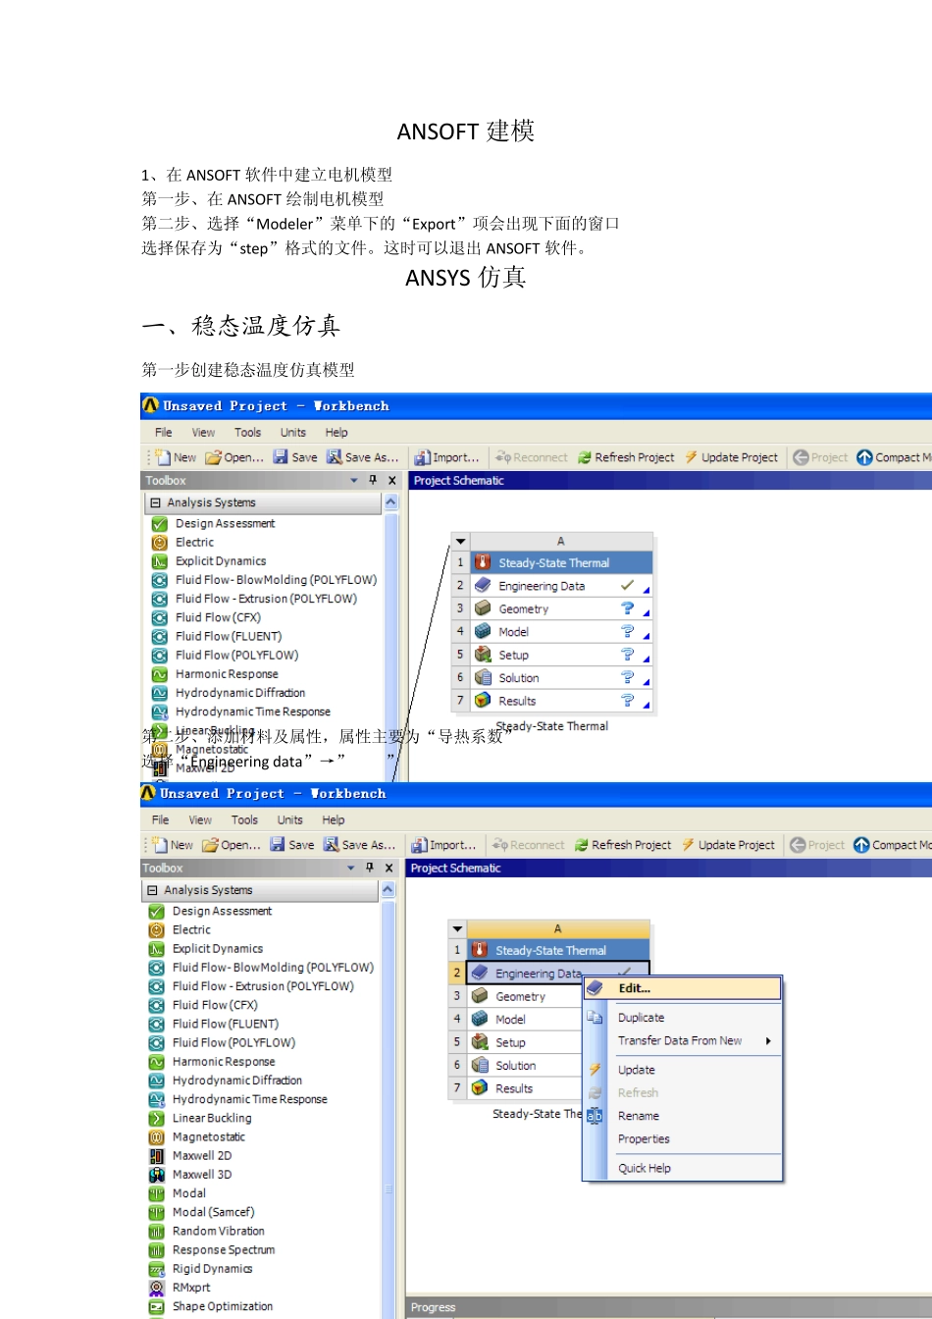Open Help menu in lower Workbench window
This screenshot has width=932, height=1319.
tap(334, 819)
